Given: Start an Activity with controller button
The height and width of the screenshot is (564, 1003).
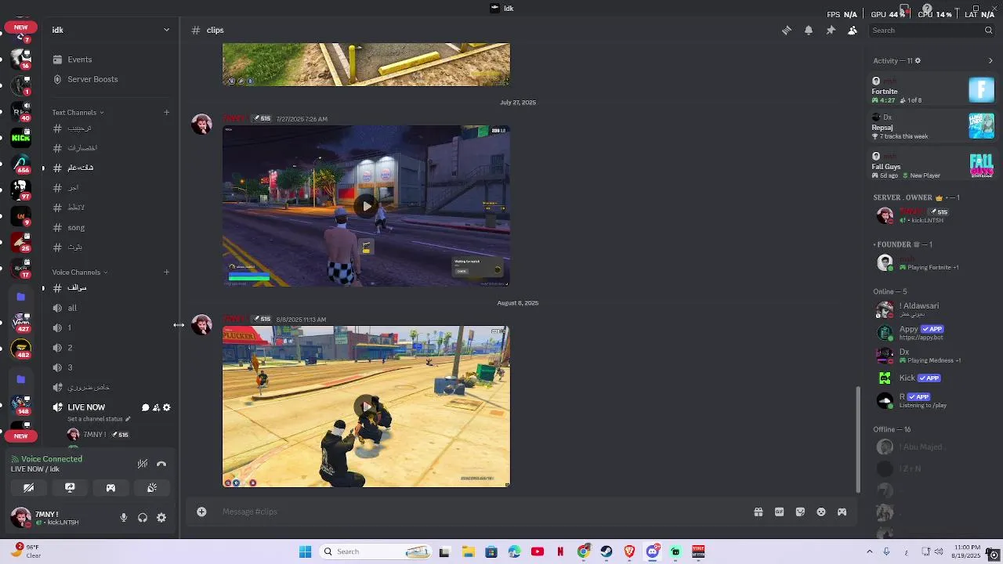Looking at the screenshot, I should [110, 488].
